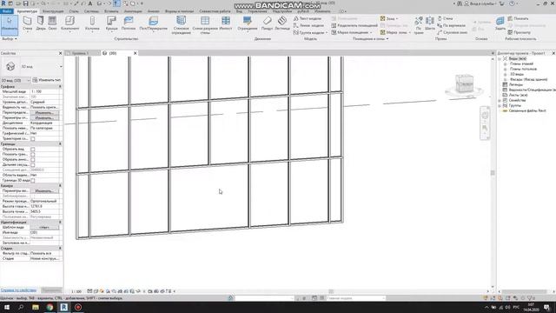Click the Задать work plane tool
The width and height of the screenshot is (556, 313).
500,23
